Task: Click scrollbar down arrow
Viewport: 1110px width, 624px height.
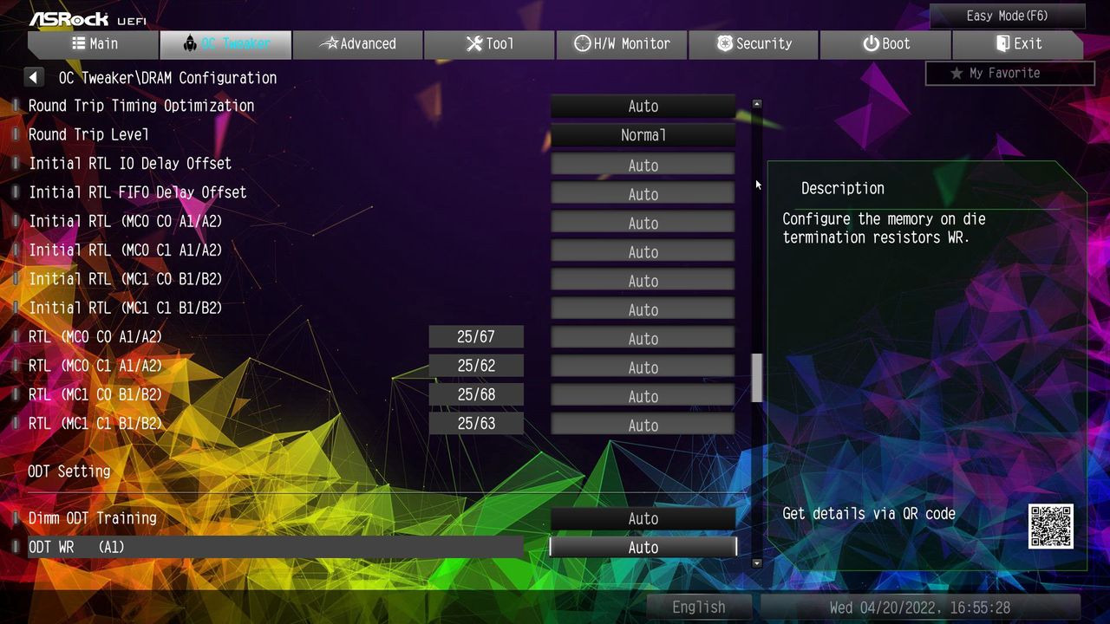Action: pyautogui.click(x=757, y=563)
